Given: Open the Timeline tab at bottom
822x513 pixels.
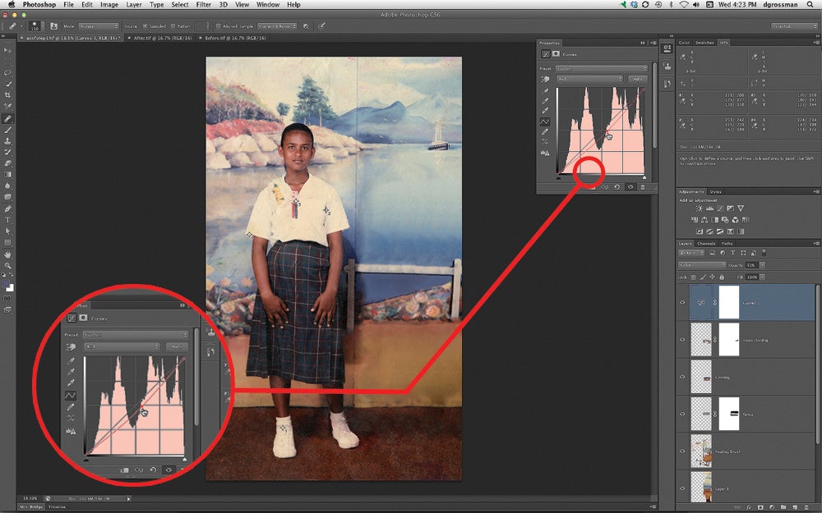Looking at the screenshot, I should pos(58,506).
